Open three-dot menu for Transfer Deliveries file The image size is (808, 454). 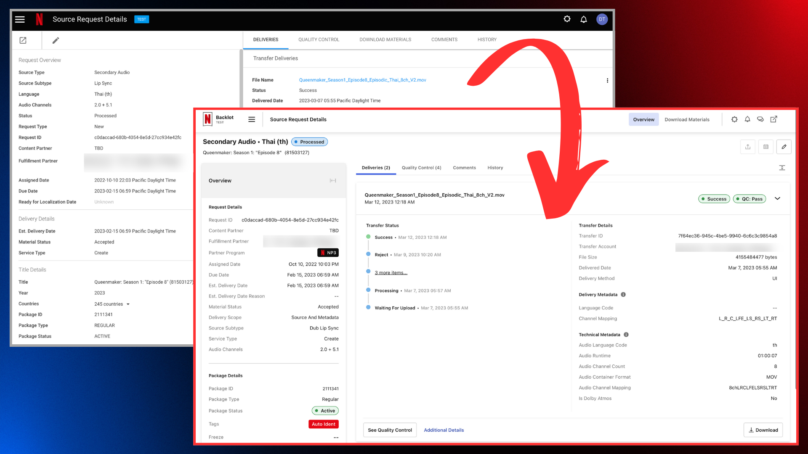(607, 80)
